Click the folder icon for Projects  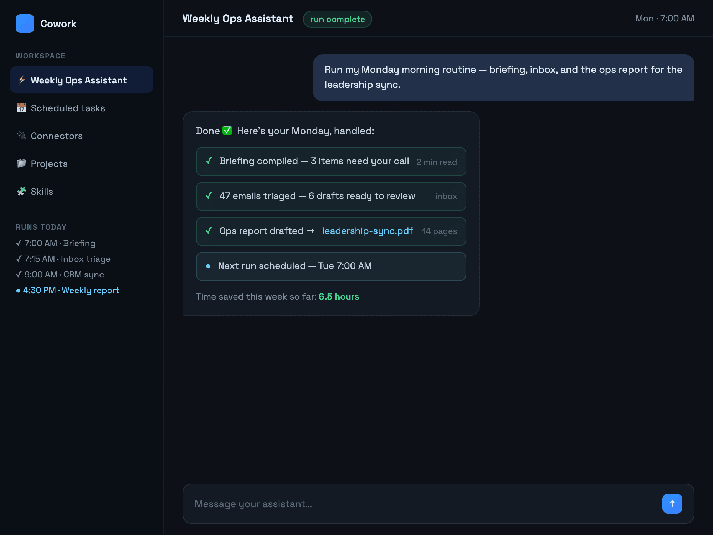22,163
